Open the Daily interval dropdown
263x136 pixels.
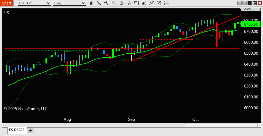click(69, 3)
